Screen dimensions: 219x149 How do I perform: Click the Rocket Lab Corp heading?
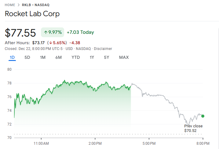point(32,14)
